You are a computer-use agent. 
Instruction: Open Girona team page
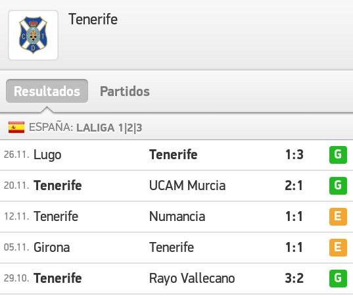point(51,247)
